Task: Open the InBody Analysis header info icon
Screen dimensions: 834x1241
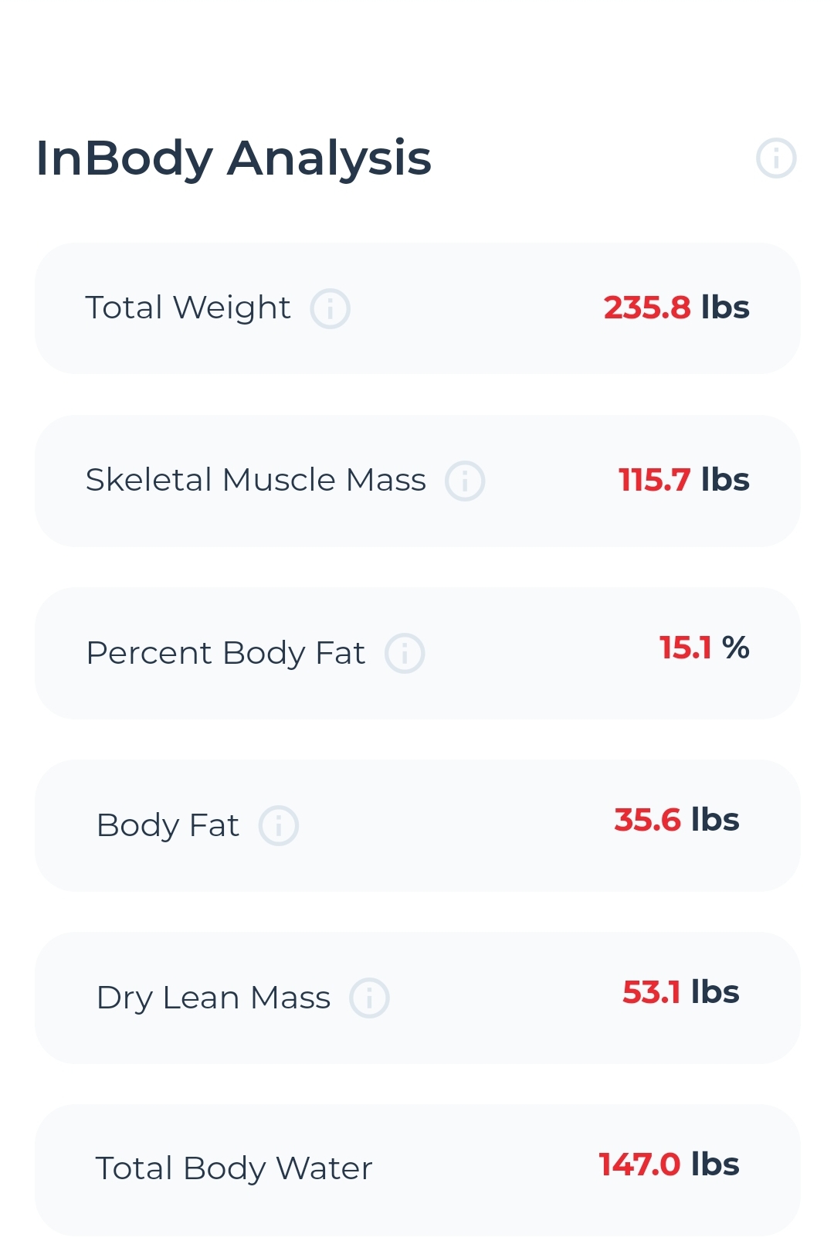Action: (775, 158)
